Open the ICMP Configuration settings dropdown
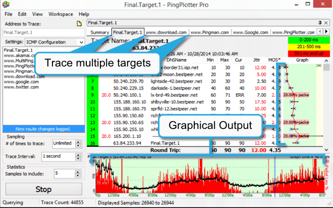Screen dimensions: 333x208 tap(54, 42)
